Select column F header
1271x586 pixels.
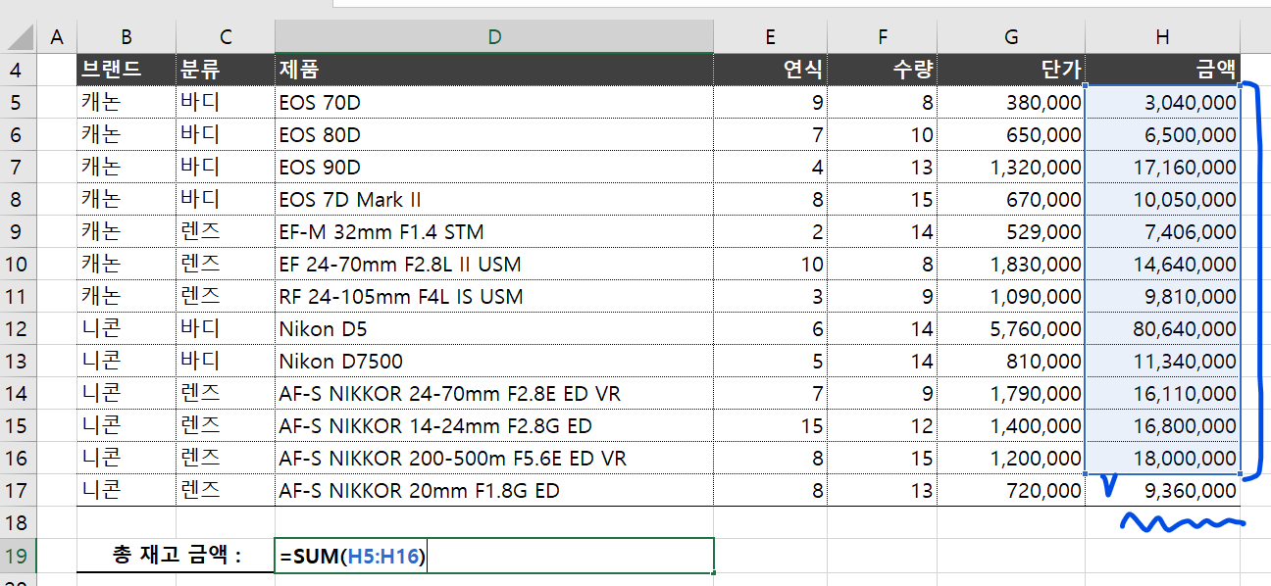click(x=883, y=37)
